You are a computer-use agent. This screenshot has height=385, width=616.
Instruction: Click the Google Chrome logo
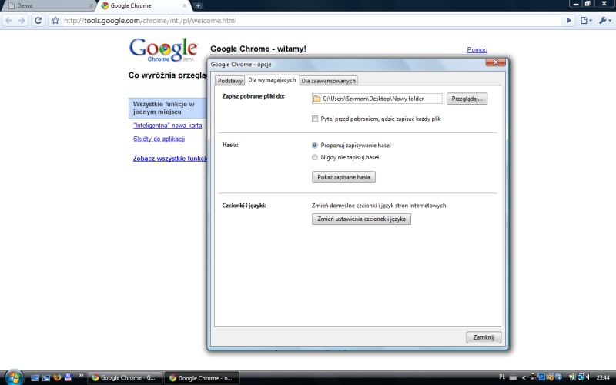tap(163, 50)
